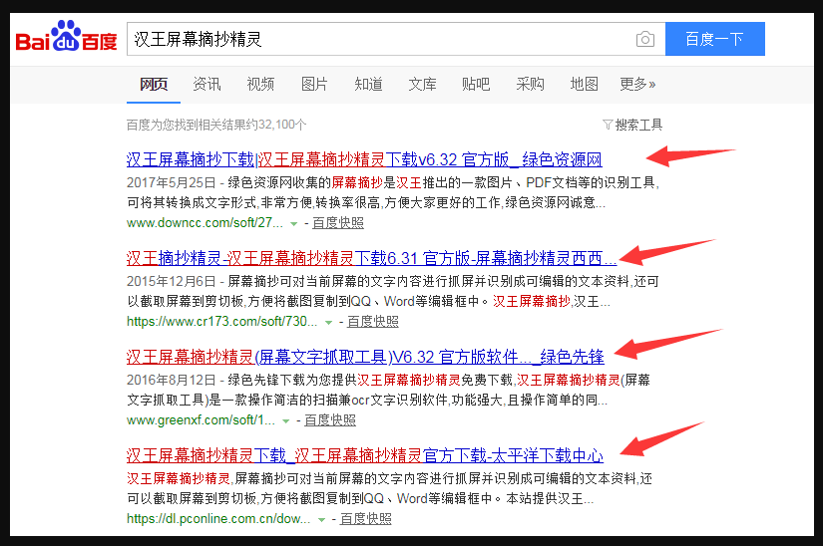Click the result count text 约32,100个
Image resolution: width=823 pixels, height=546 pixels.
coord(276,125)
